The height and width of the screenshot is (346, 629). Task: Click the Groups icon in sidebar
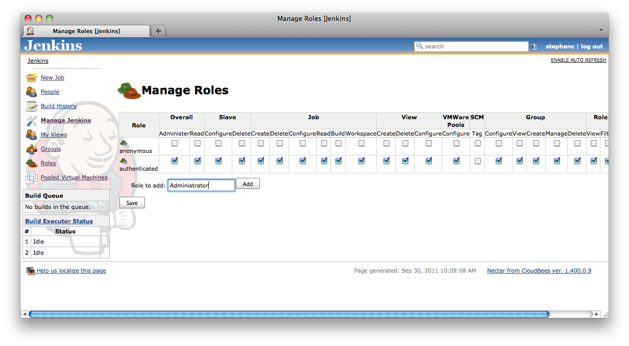pos(32,149)
